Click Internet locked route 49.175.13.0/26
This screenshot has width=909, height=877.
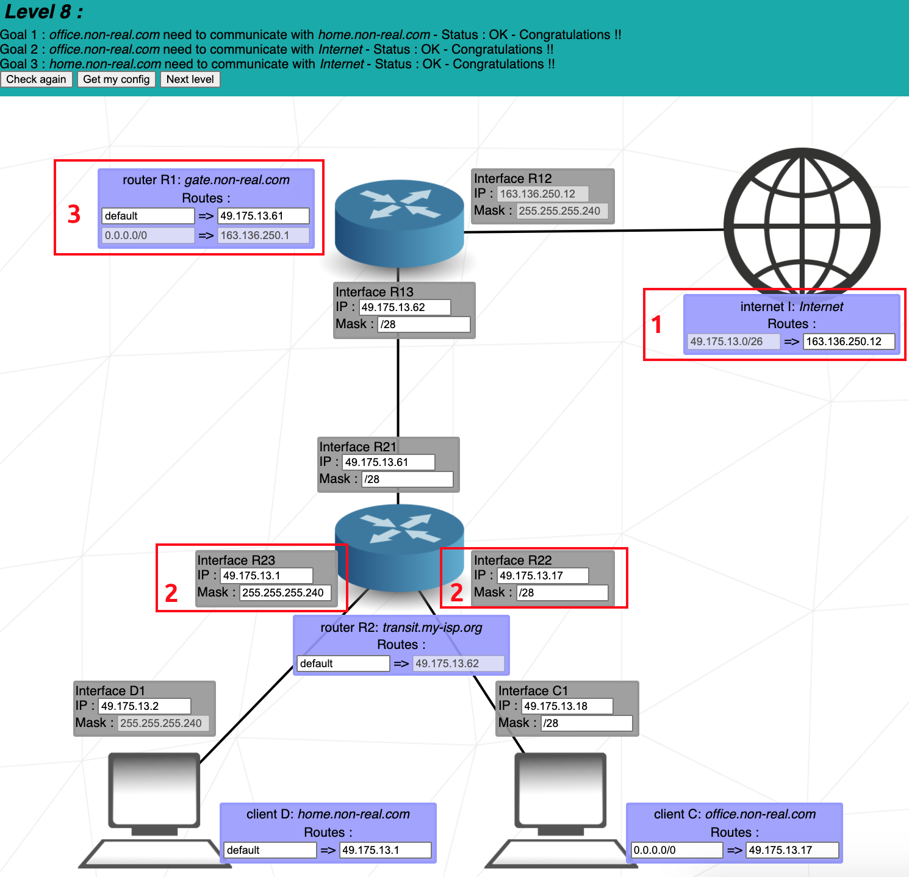(x=734, y=342)
